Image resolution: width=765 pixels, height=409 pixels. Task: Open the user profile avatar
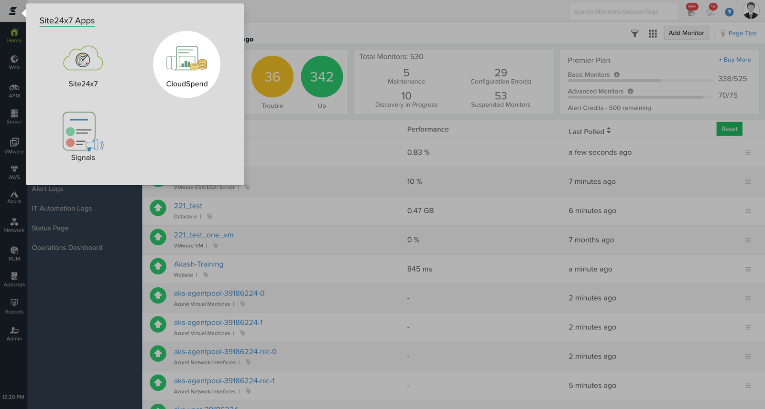pos(751,10)
